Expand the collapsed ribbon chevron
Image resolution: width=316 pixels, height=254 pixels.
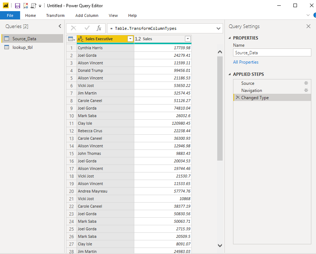[x=308, y=15]
